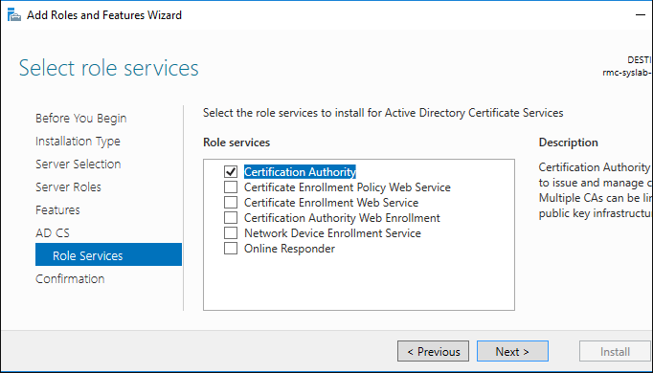Minimize the Add Roles and Features Wizard
Screen dimensions: 653x373
coord(641,15)
